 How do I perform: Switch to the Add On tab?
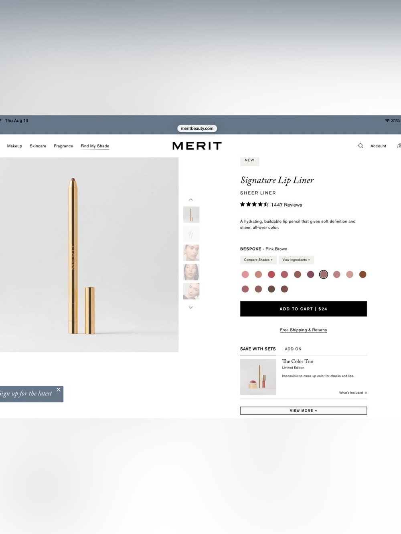[x=293, y=349]
